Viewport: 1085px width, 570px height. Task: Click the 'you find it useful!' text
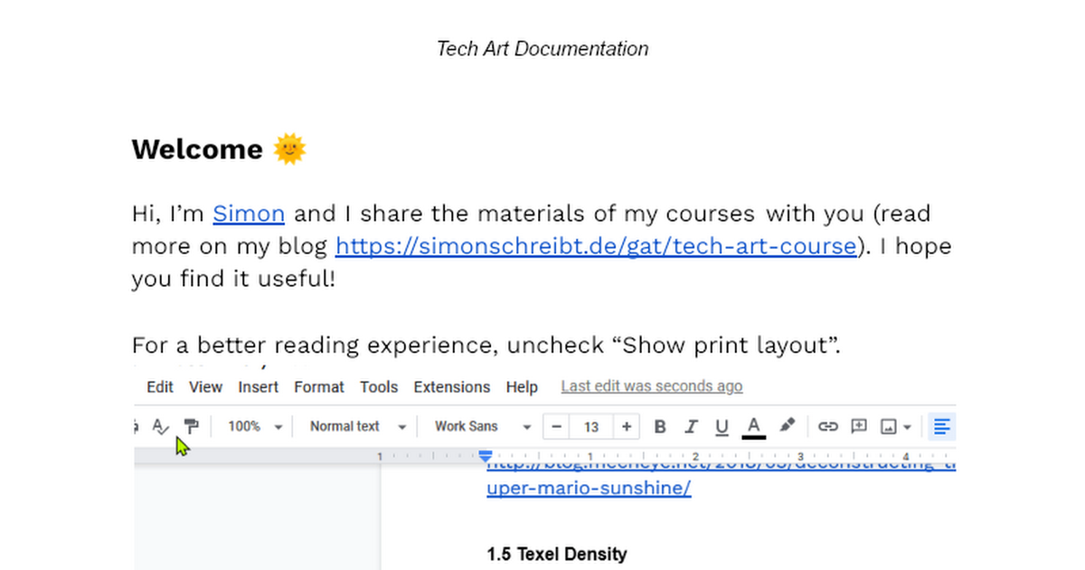(233, 279)
